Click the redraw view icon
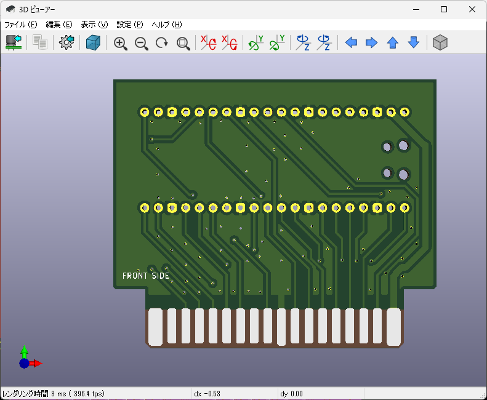This screenshot has width=487, height=400. coord(162,43)
